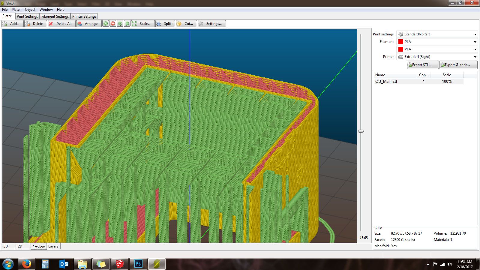480x270 pixels.
Task: Click Arrange to auto-arrange objects
Action: coord(88,24)
